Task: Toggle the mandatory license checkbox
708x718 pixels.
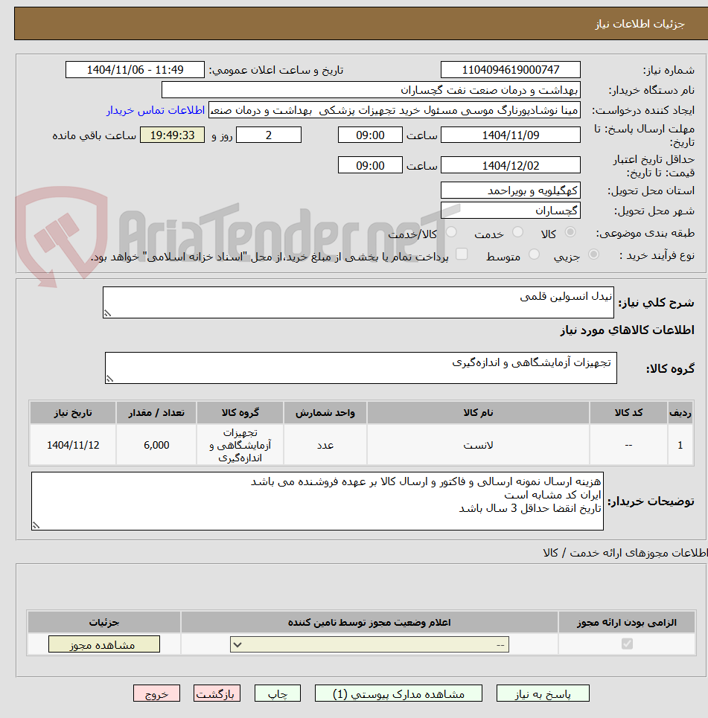Action: click(x=627, y=644)
